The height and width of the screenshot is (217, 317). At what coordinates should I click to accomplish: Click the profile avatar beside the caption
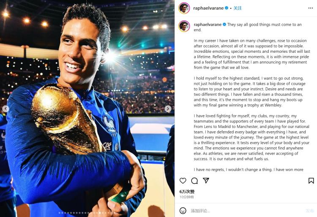click(184, 26)
